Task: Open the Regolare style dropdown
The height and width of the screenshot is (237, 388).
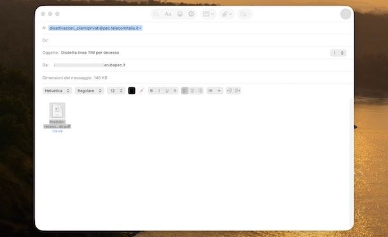Action: (89, 91)
